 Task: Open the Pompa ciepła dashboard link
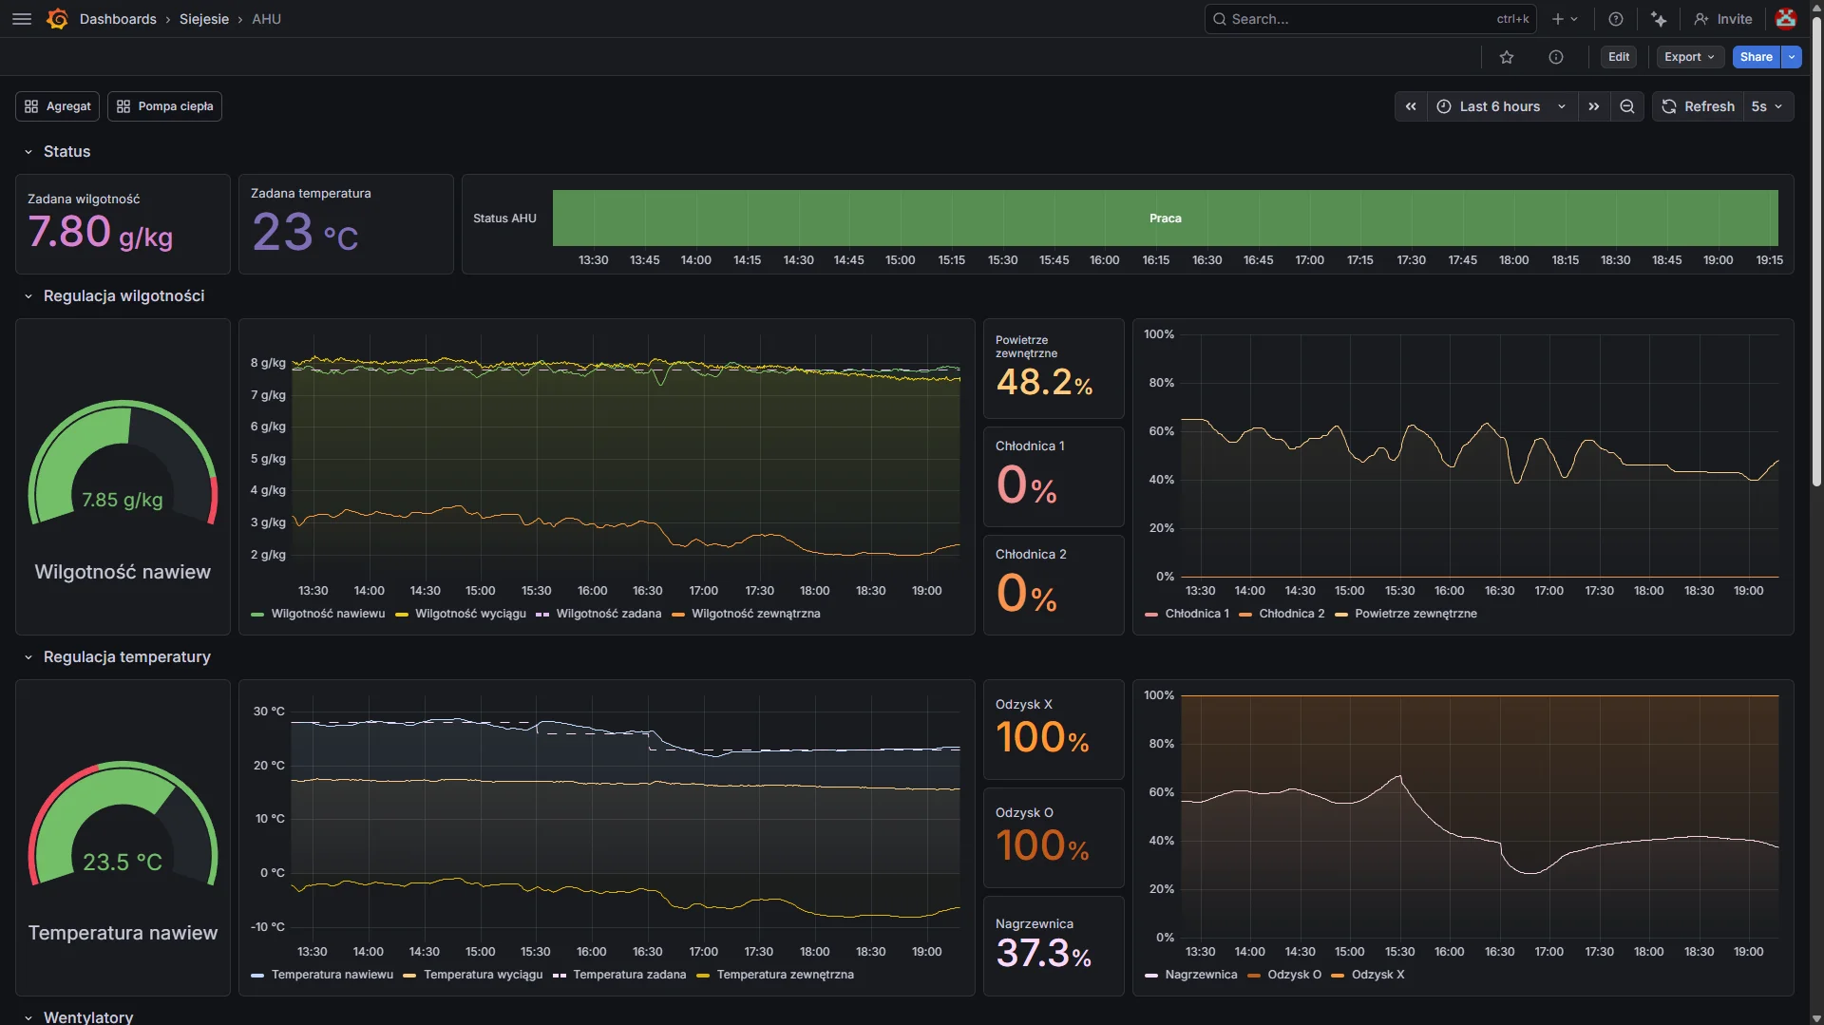point(163,105)
